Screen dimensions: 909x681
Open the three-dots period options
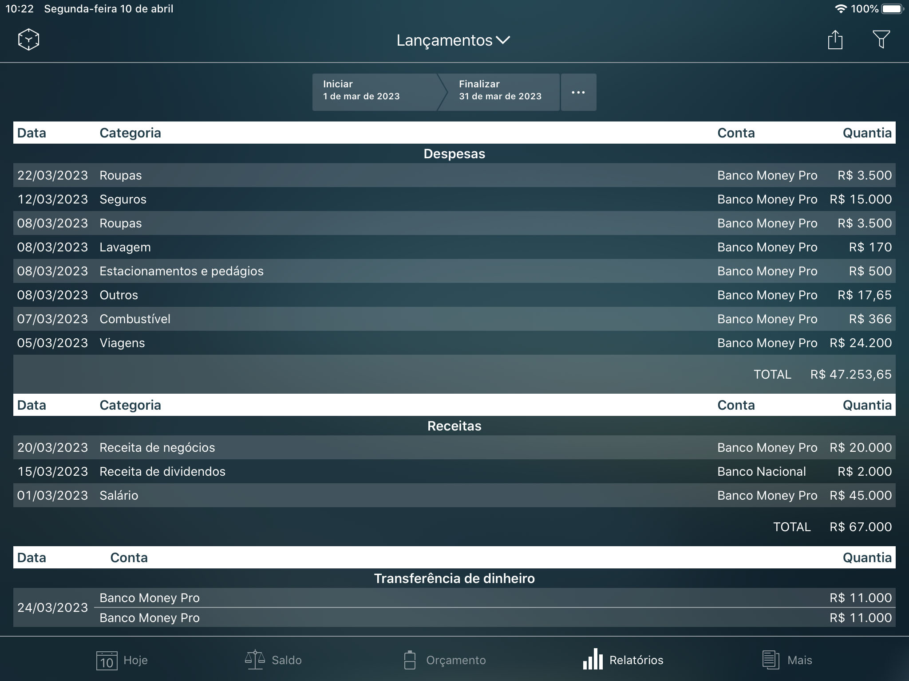tap(578, 92)
